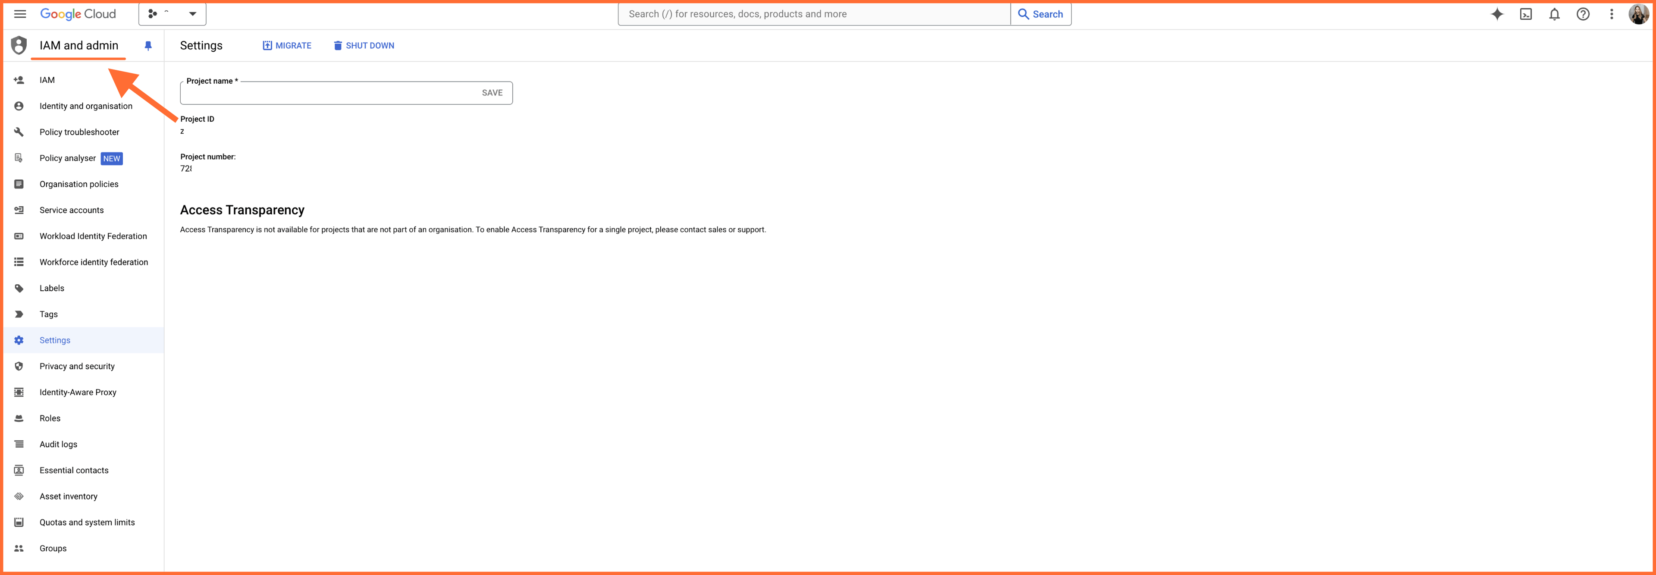Screen dimensions: 1656x575
Task: Click the user account avatar
Action: pyautogui.click(x=1639, y=14)
